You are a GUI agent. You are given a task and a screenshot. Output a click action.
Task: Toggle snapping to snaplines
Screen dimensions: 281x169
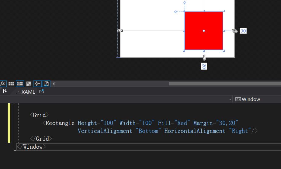click(x=37, y=84)
